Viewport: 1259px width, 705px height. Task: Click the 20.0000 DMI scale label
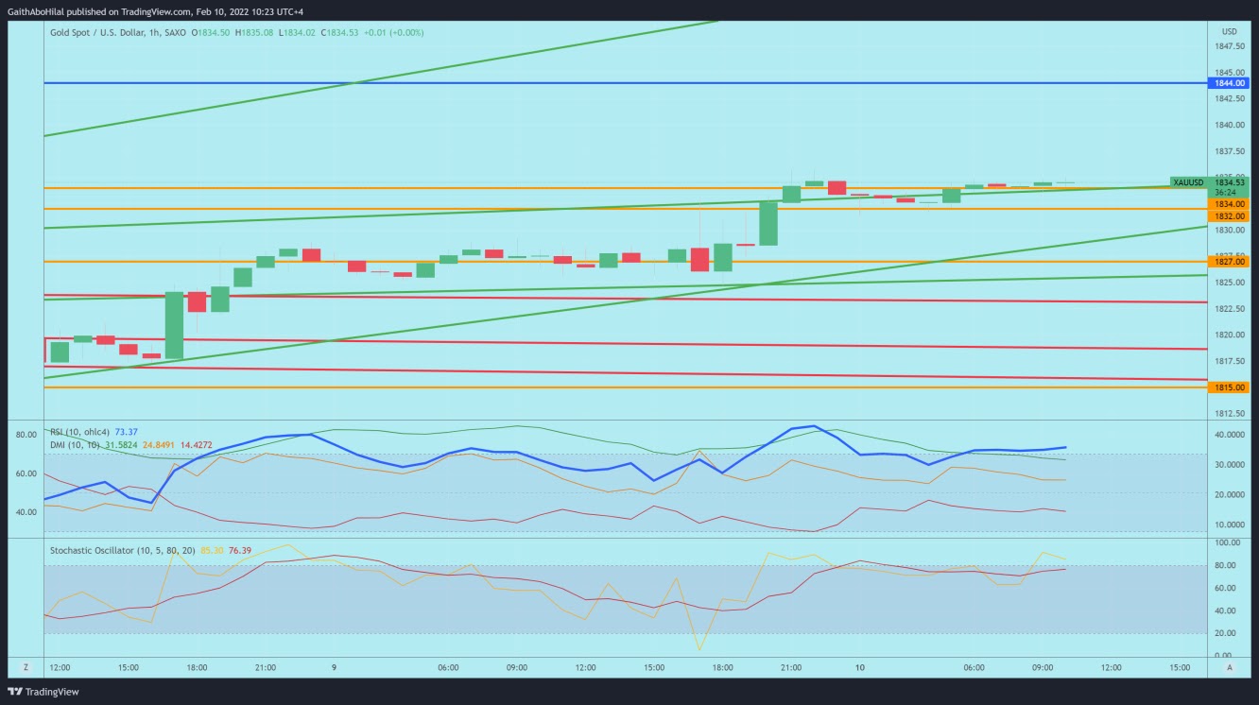point(1229,494)
